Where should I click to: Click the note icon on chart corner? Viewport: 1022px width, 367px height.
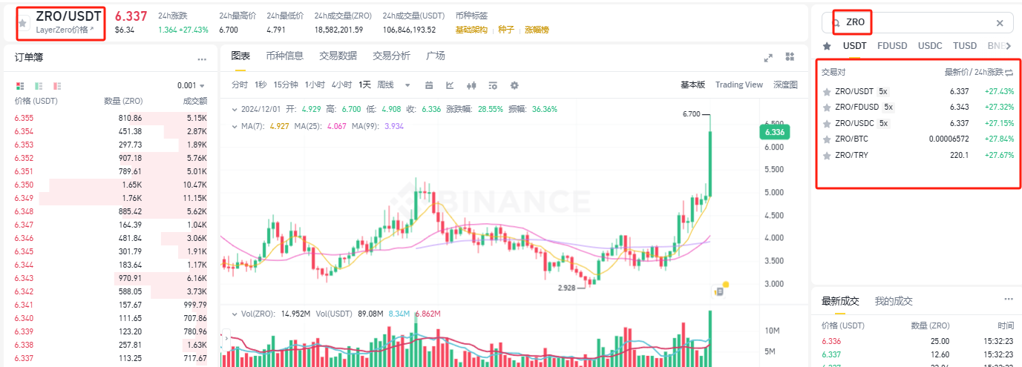tap(719, 291)
